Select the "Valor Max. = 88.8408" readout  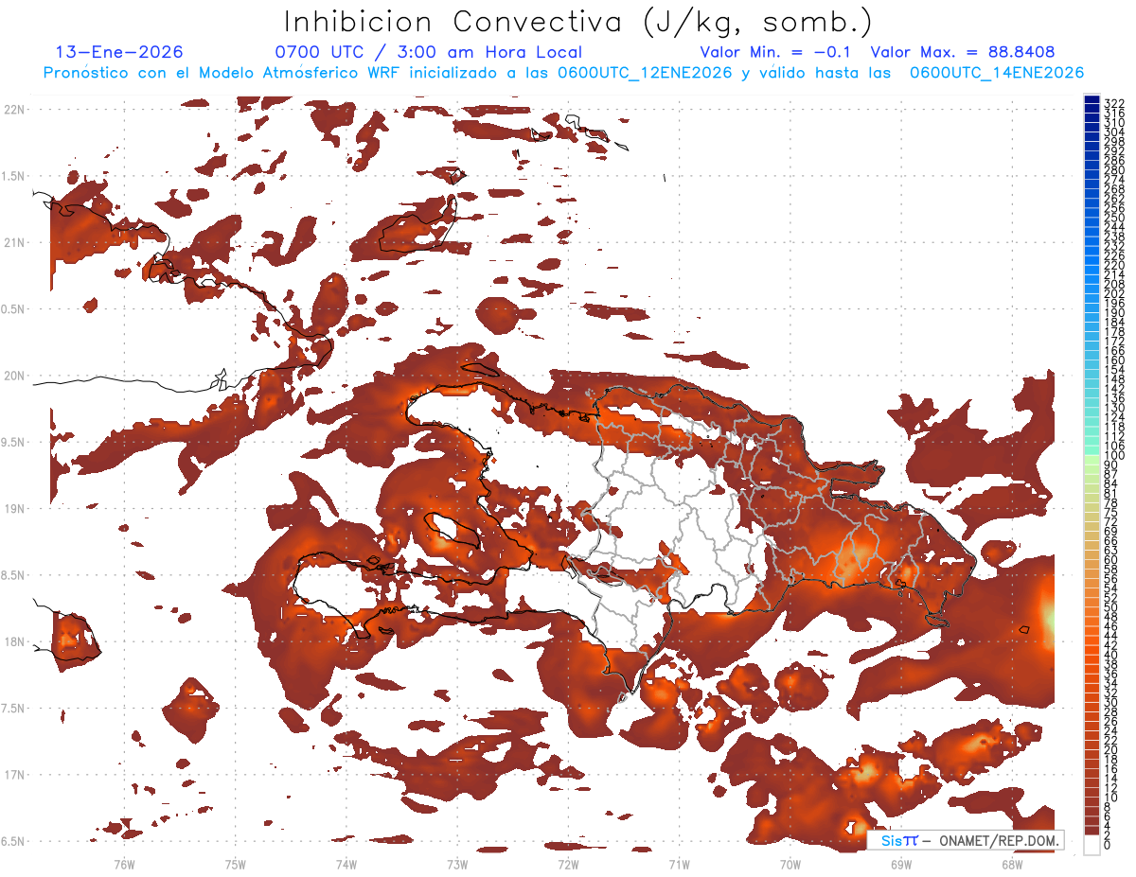click(x=963, y=52)
